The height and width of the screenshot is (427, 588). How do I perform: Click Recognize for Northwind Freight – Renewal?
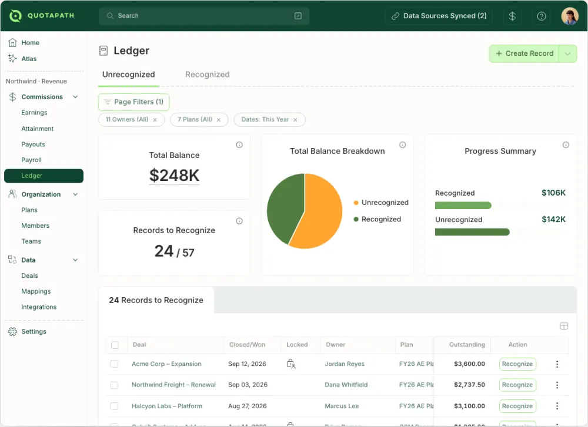click(517, 385)
